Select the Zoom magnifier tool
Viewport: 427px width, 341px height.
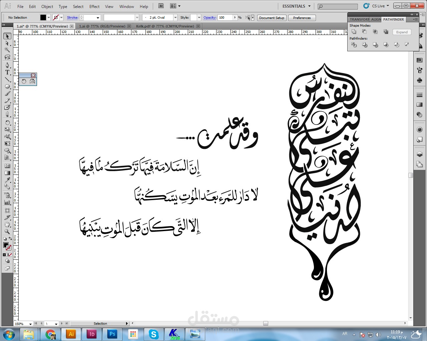point(7,232)
